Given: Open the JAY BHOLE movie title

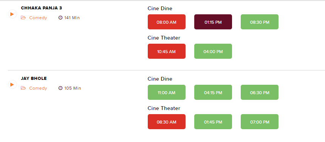Looking at the screenshot, I should [x=34, y=79].
